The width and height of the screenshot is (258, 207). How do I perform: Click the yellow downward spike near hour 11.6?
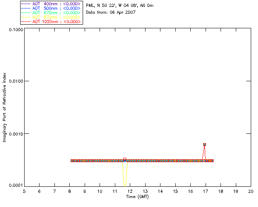(125, 174)
